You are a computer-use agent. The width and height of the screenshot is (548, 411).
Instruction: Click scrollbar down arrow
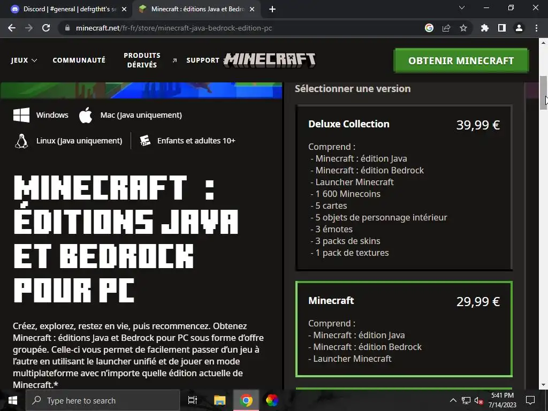(543, 385)
